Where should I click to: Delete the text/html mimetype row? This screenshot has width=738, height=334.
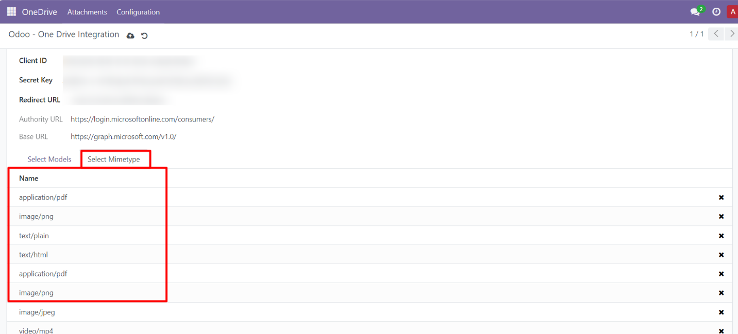click(721, 254)
